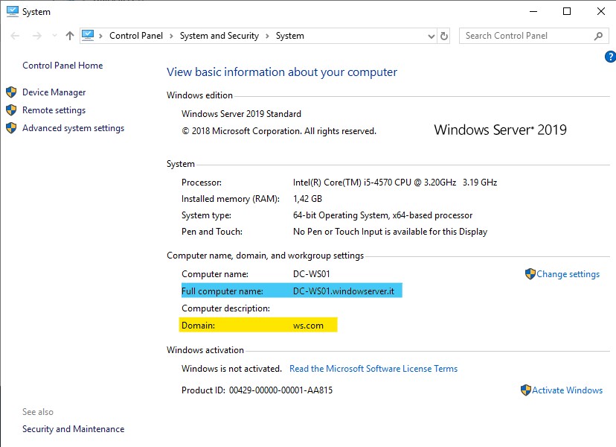Select the domain value ws.com
Viewport: 616px width, 447px height.
pyautogui.click(x=309, y=326)
